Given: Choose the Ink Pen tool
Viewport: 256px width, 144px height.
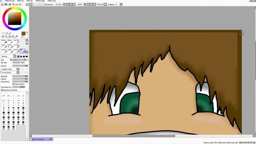Looking at the screenshot, I should (x=16, y=42).
